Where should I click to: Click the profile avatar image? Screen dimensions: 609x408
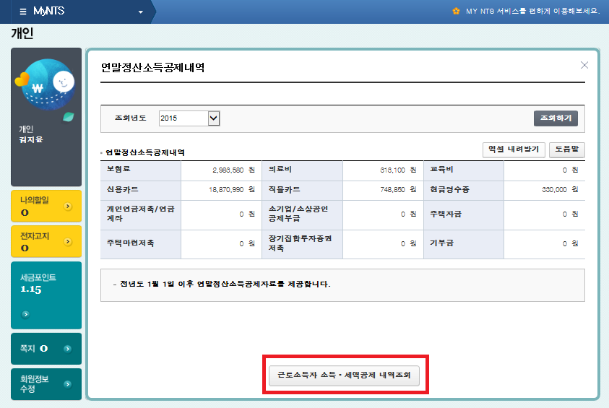[46, 84]
